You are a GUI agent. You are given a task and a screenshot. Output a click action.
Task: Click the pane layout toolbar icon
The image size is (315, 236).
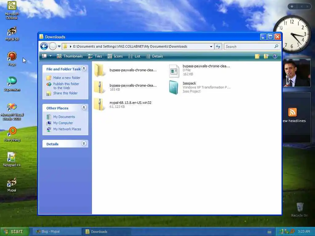point(44,56)
